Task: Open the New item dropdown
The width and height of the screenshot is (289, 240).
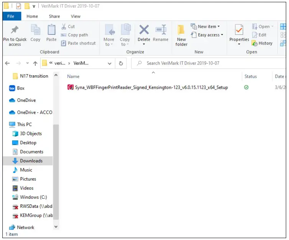Action: pos(205,26)
